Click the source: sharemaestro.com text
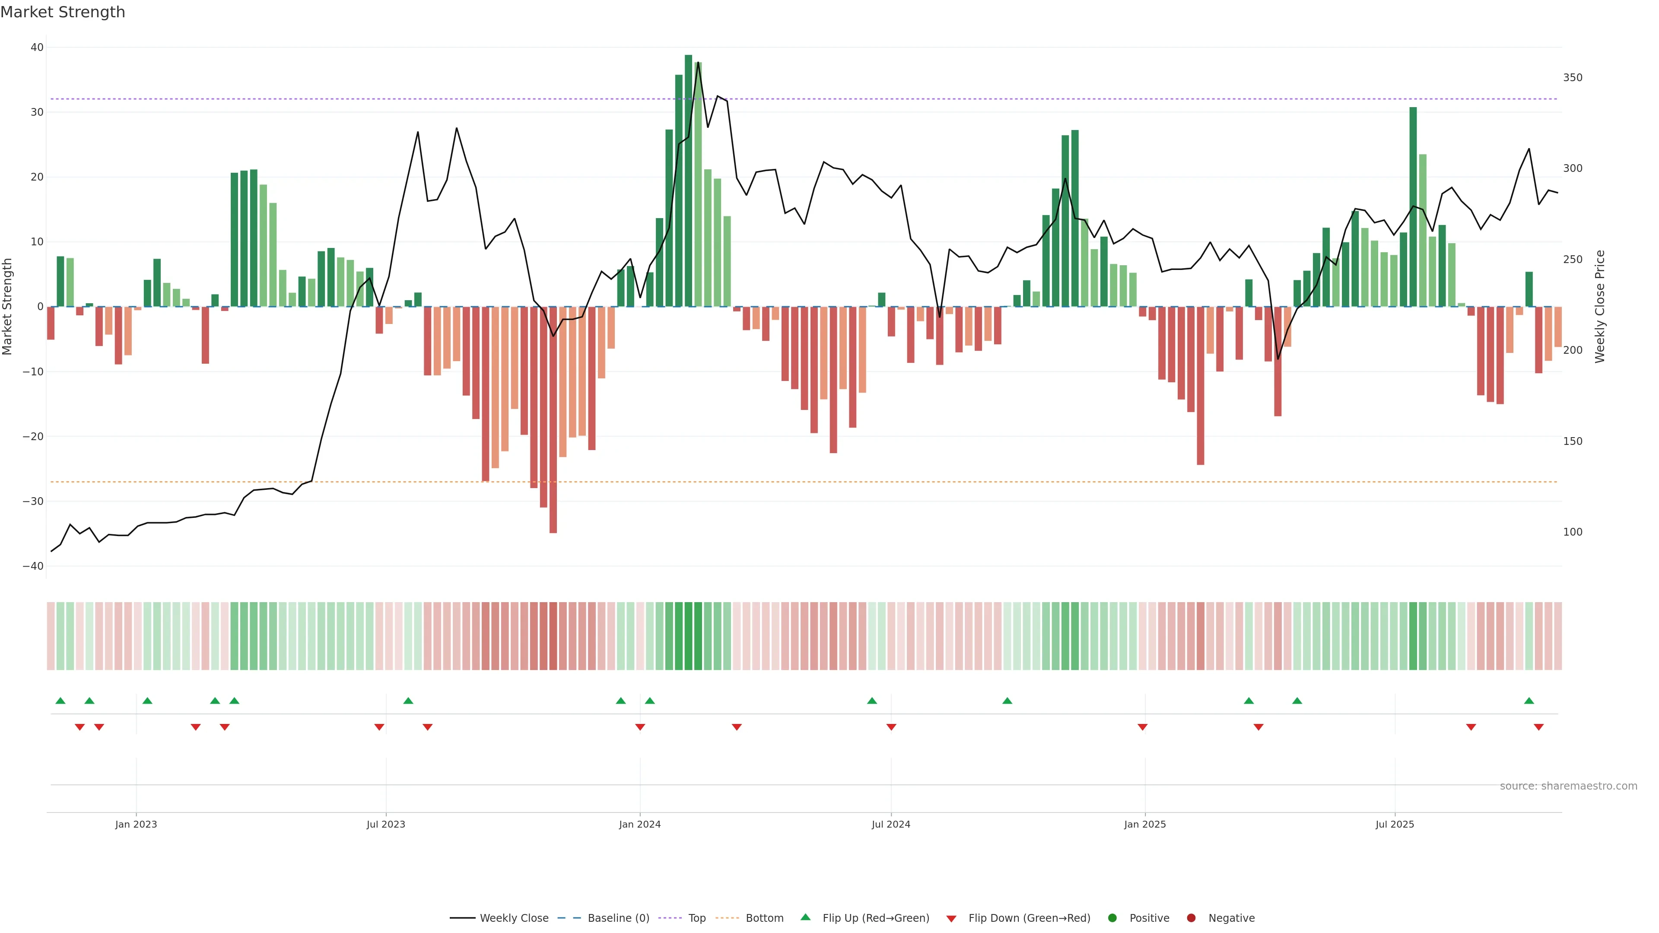This screenshot has width=1659, height=933. point(1568,786)
